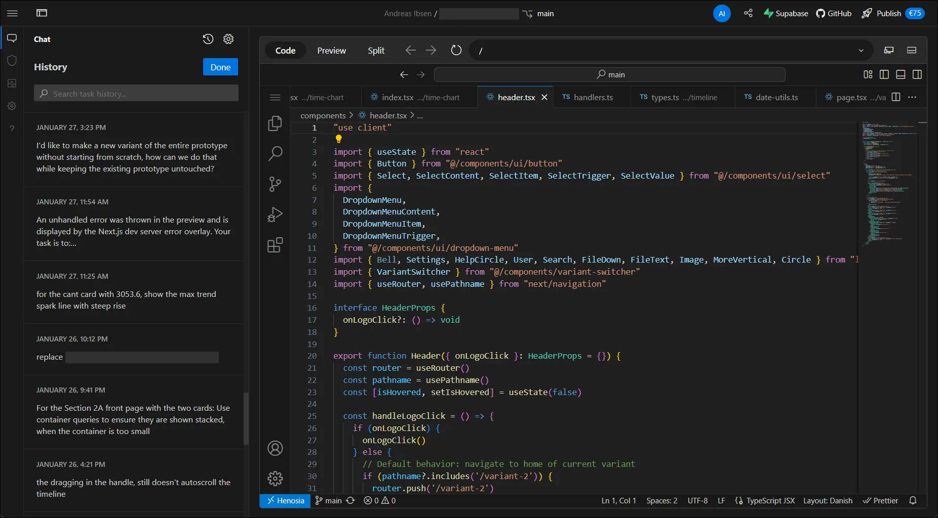Open the types.ts editor tab

tap(683, 97)
